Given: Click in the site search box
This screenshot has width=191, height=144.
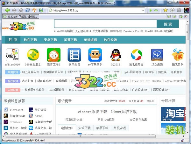Looking at the screenshot, I should pos(105,24).
